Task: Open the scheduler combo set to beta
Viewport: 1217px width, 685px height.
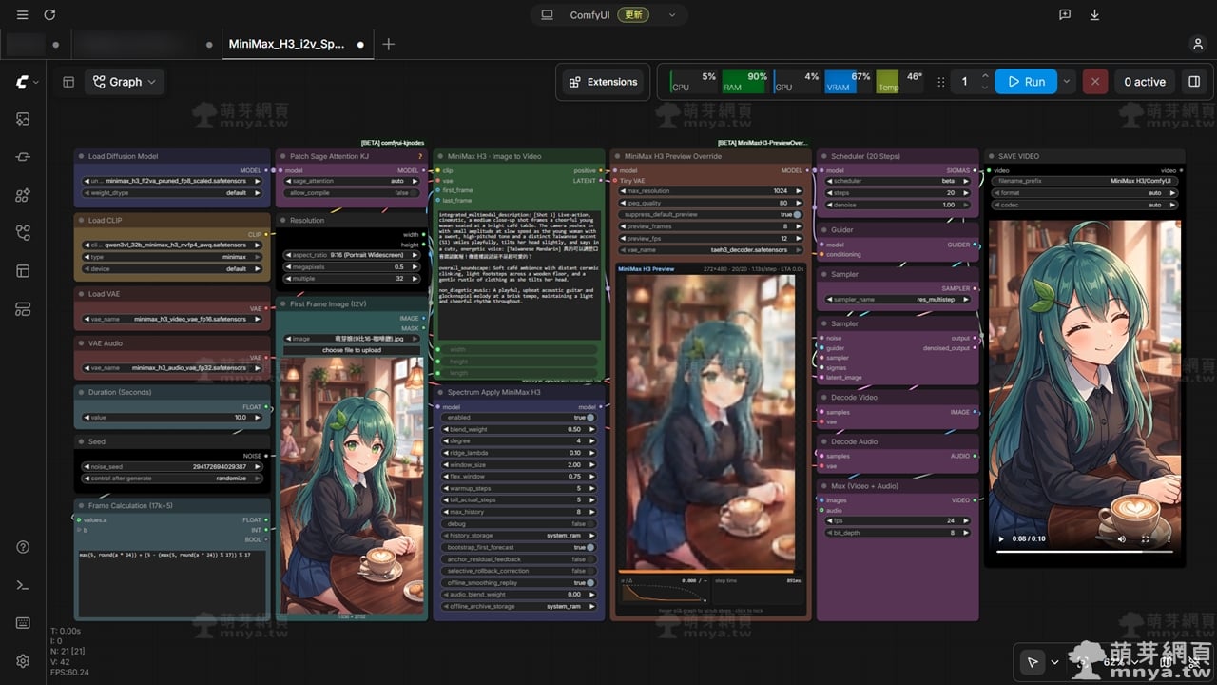Action: pyautogui.click(x=897, y=181)
